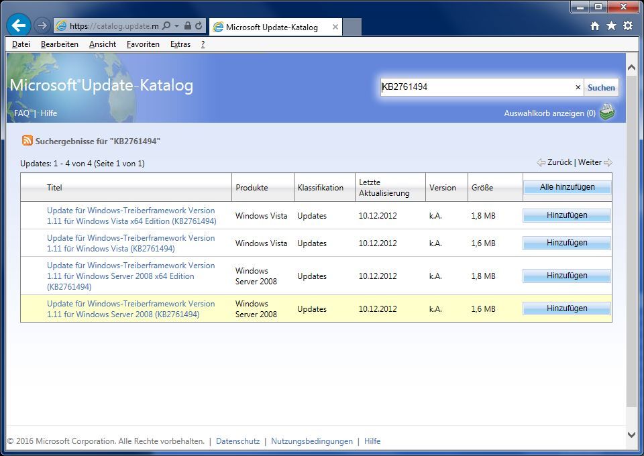Click the vertical scrollbar thumb
Screen dimensions: 644x456
632,241
